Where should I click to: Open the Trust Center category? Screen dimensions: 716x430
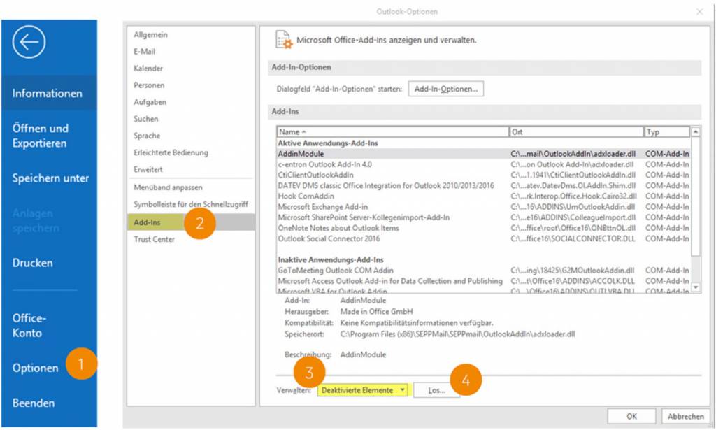click(155, 239)
